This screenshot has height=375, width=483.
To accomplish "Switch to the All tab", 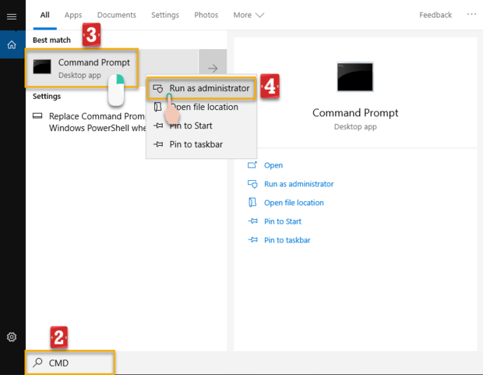I will [x=45, y=15].
